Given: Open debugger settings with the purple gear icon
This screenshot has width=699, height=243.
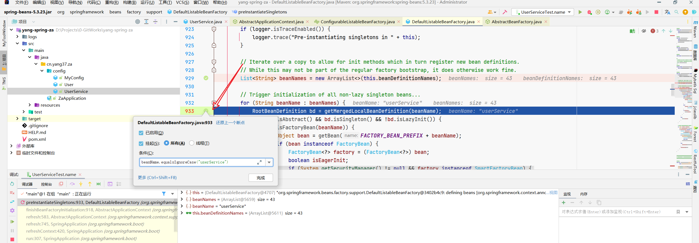Looking at the screenshot, I should pyautogui.click(x=12, y=210).
